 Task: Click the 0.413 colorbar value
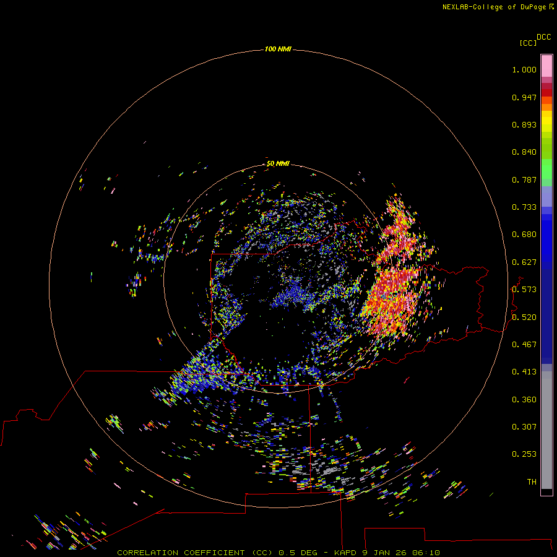click(x=524, y=372)
